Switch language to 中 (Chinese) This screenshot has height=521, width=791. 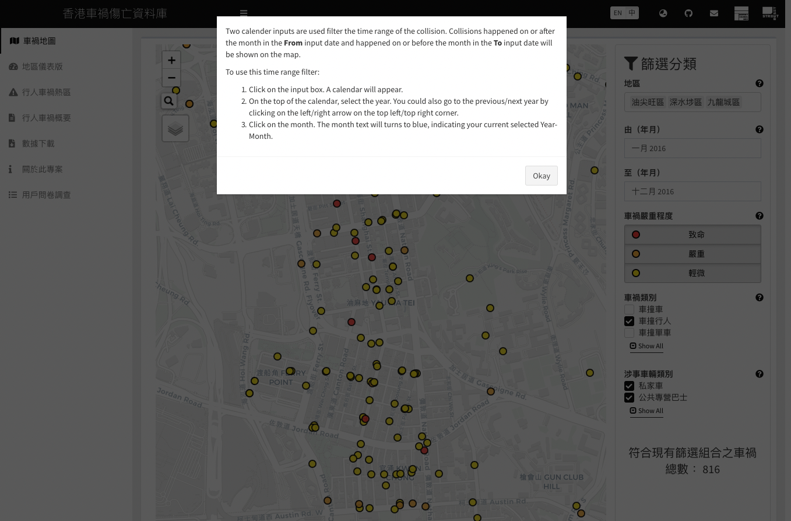[632, 13]
